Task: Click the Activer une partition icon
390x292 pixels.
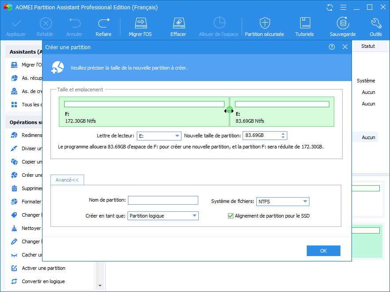Action: 14,268
